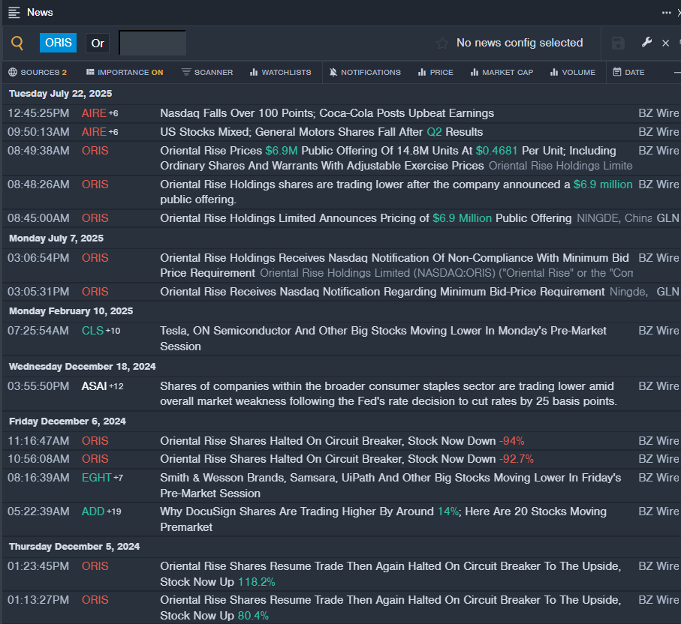The height and width of the screenshot is (624, 681).
Task: Open the Regarding Minimum Bid-Price Requirement headline
Action: tap(382, 292)
